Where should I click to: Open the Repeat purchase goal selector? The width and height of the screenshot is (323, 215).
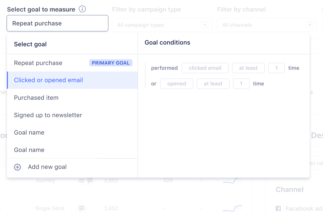tap(58, 23)
